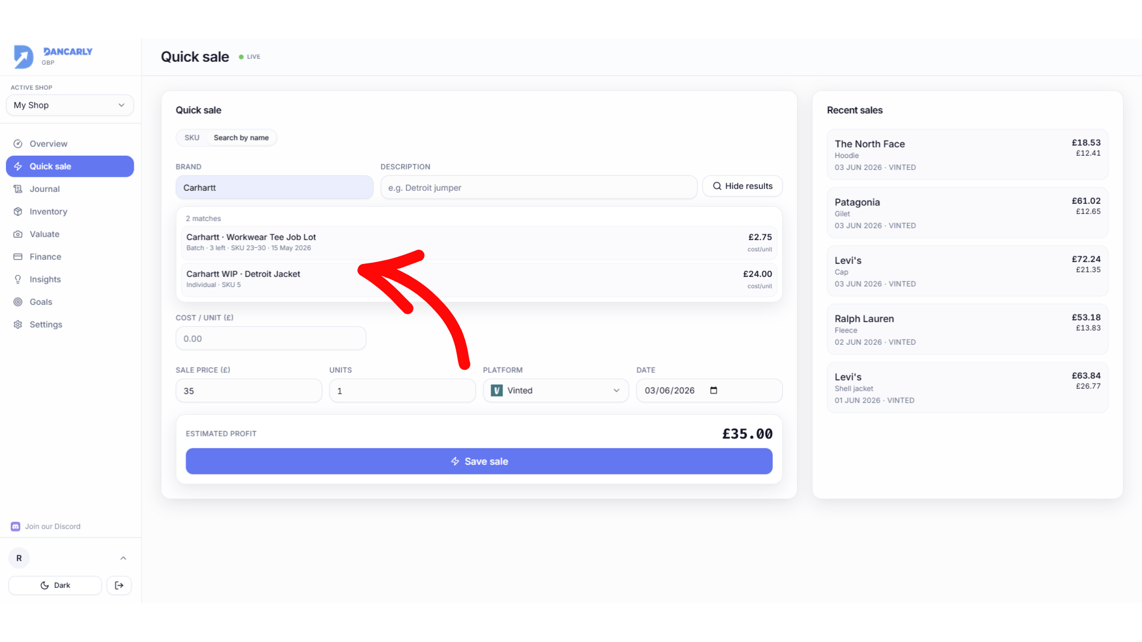Click the Cost per unit field
The width and height of the screenshot is (1142, 642).
(271, 338)
